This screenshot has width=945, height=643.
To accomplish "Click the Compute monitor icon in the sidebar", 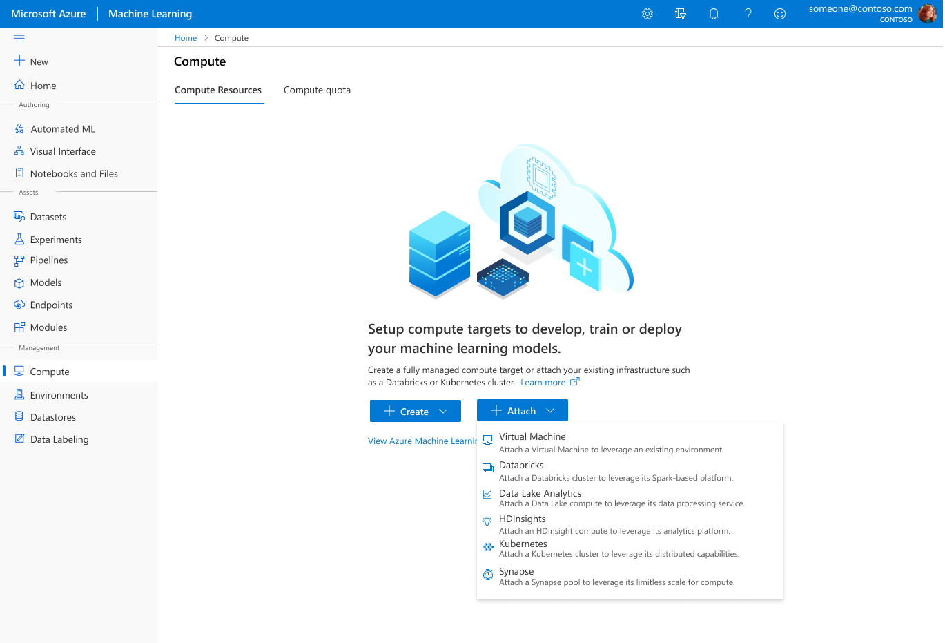I will point(19,371).
